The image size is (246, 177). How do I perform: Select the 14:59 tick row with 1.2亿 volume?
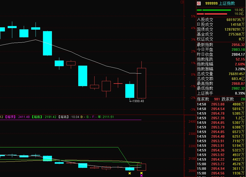(221, 118)
